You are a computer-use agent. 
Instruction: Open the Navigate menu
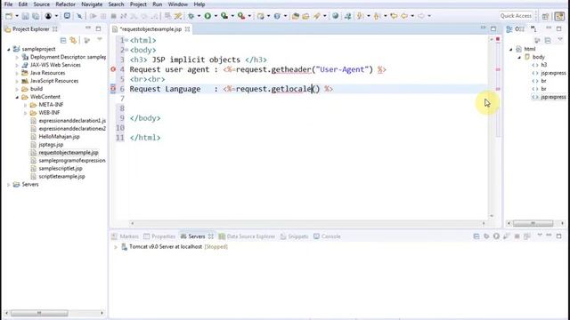[x=92, y=4]
